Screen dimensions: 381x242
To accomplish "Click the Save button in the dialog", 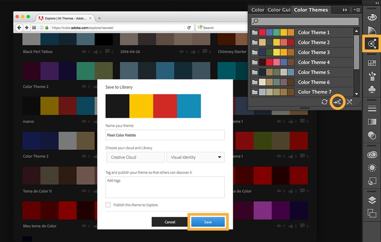I will click(x=208, y=222).
